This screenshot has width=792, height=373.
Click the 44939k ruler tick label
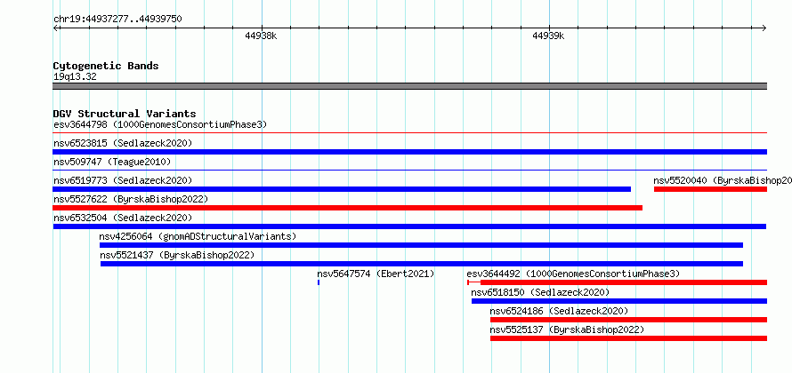[x=548, y=36]
